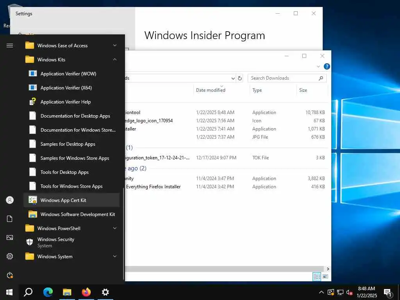Screen dimensions: 400x300
Task: Open Documents from Start sidebar
Action: [10, 219]
